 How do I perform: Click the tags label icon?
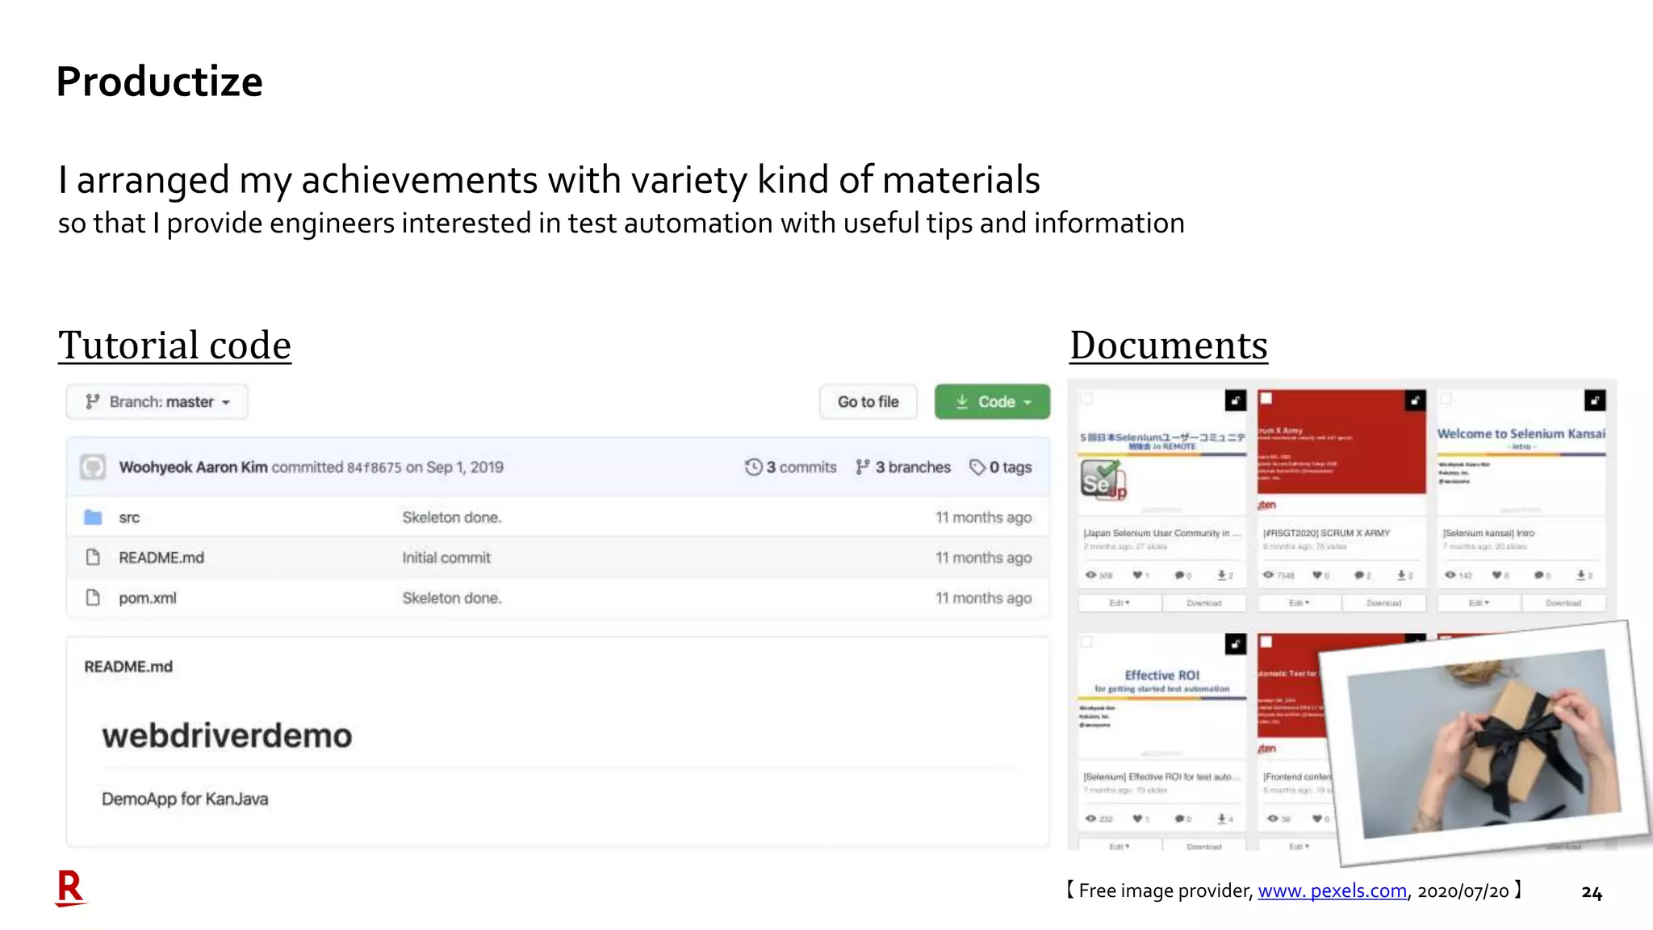point(977,467)
